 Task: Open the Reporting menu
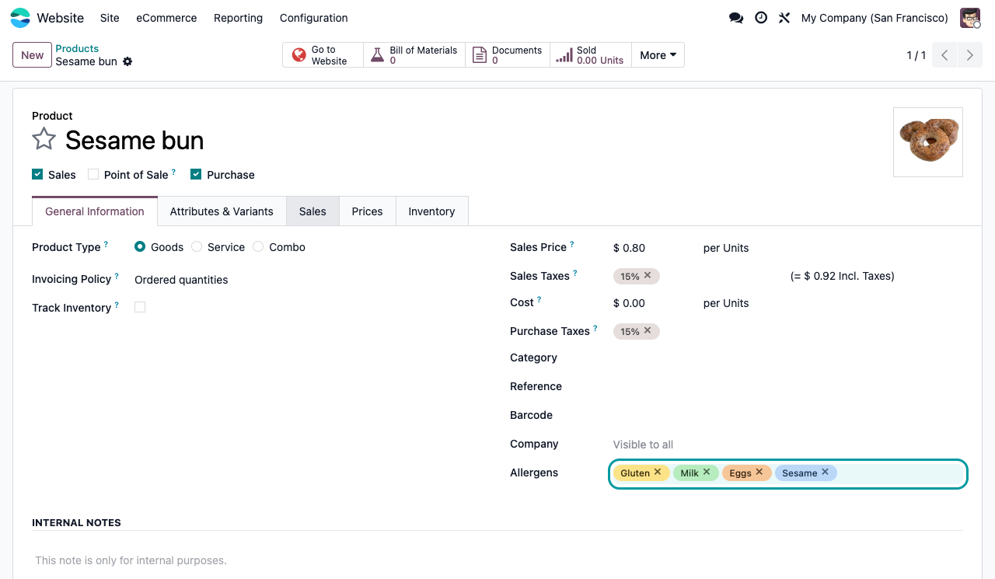[238, 18]
